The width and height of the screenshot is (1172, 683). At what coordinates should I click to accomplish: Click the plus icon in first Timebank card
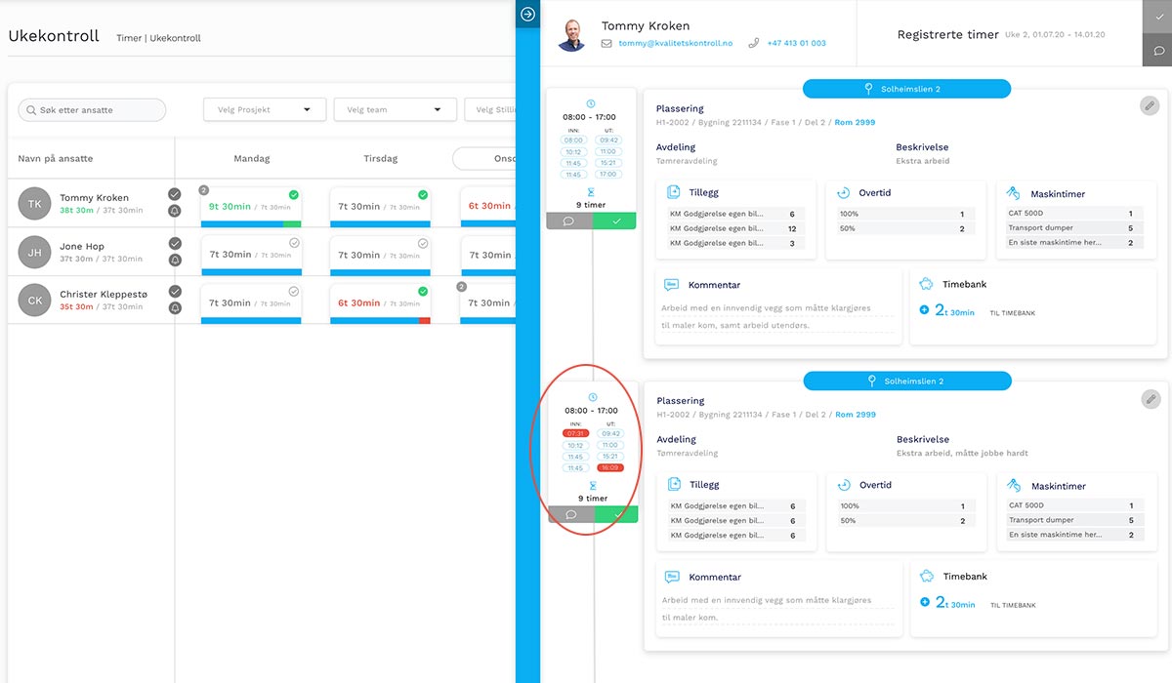click(x=925, y=311)
